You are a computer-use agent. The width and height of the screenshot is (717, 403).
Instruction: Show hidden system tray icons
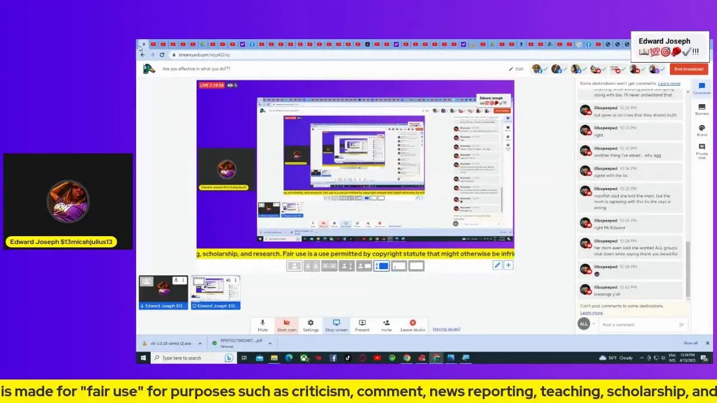point(642,358)
